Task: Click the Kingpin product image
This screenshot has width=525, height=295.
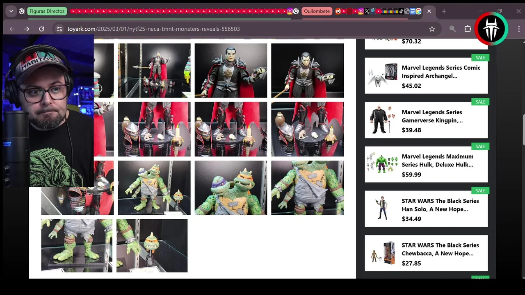Action: [382, 120]
